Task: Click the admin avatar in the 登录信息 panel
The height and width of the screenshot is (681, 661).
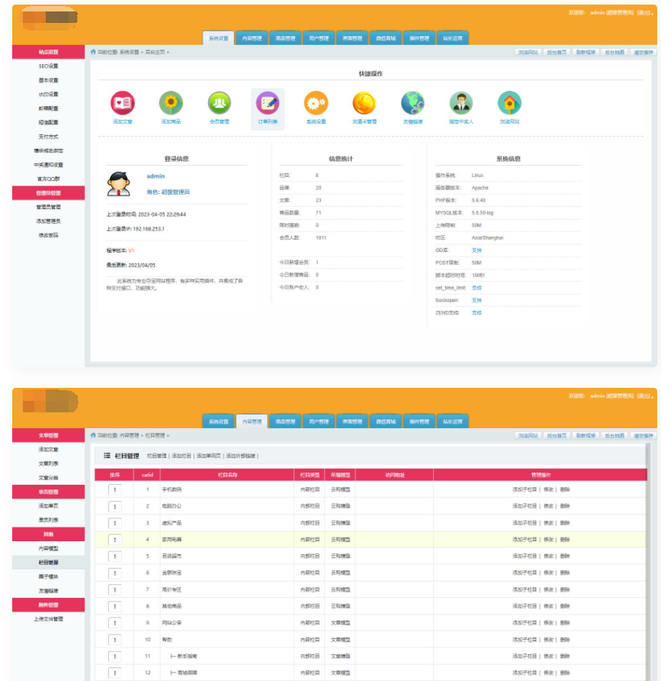Action: [x=118, y=184]
